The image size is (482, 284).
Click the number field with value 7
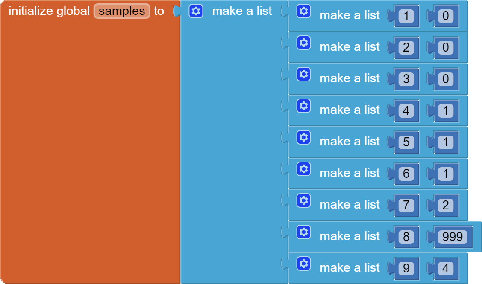[x=406, y=205]
